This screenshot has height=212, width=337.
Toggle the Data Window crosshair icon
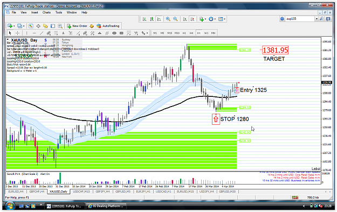tap(38, 26)
